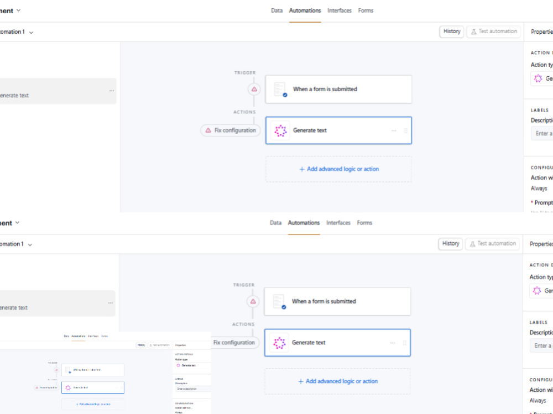Click the Test automation flask icon in the top copy
Viewport: 553px width, 414px height.
pyautogui.click(x=474, y=32)
